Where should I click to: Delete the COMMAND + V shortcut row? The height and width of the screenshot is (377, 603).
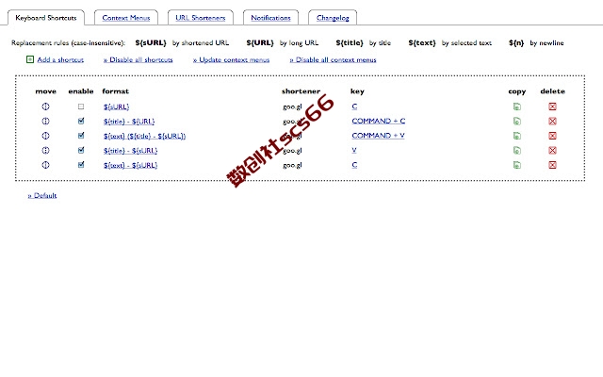coord(553,136)
